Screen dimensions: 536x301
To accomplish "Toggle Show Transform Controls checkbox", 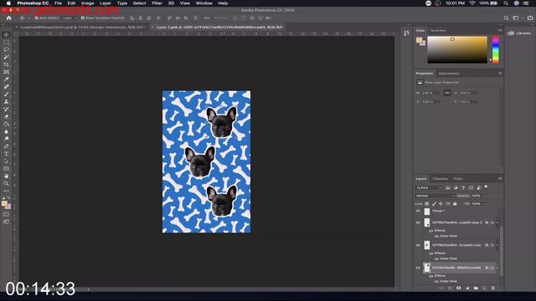I will (x=83, y=18).
